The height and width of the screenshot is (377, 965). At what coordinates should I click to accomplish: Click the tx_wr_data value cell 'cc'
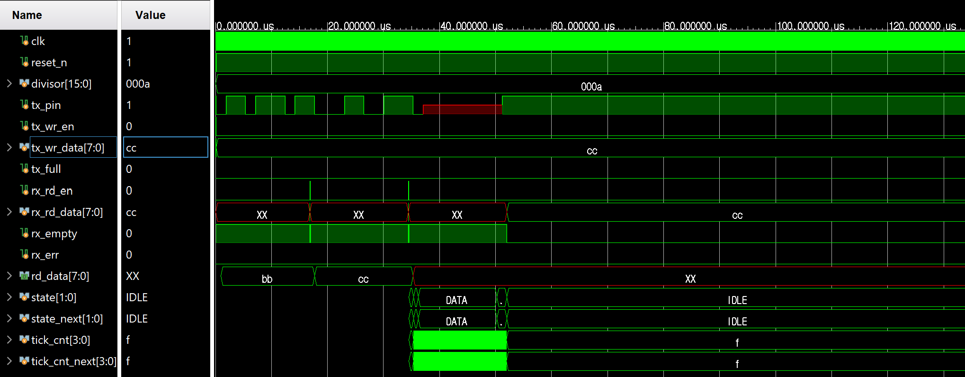click(x=166, y=147)
